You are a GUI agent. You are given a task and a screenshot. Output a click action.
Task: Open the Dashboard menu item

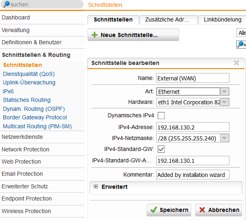tap(16, 17)
